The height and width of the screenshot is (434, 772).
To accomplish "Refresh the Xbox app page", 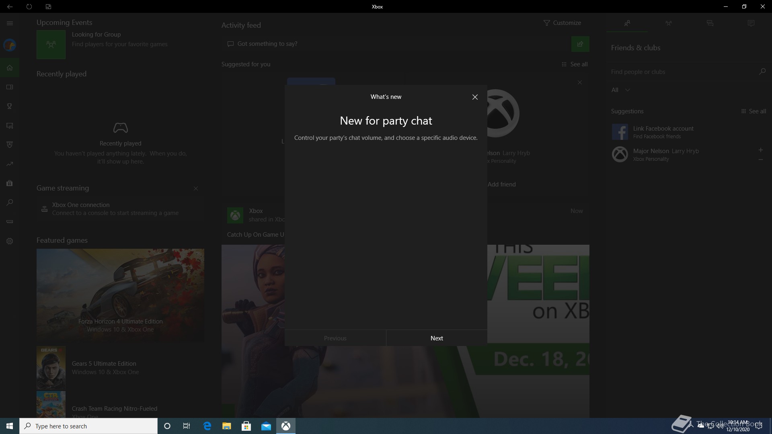I will [29, 6].
